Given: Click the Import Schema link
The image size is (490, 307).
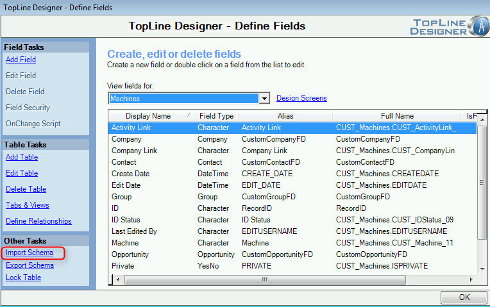Looking at the screenshot, I should click(30, 253).
